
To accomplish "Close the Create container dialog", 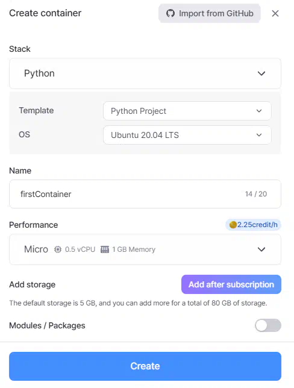I will tap(275, 13).
